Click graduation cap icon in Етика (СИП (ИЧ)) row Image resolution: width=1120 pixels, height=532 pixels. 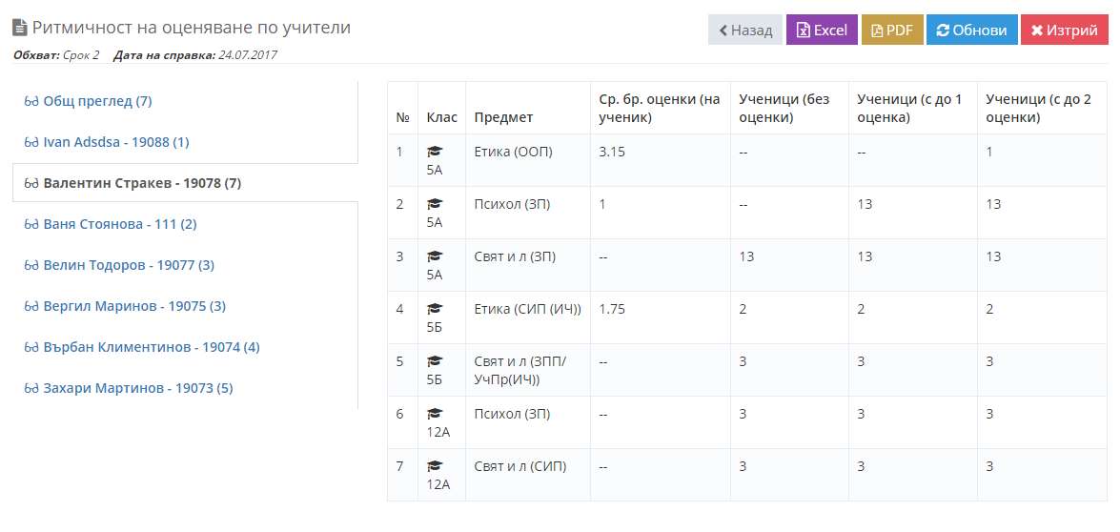tap(435, 309)
